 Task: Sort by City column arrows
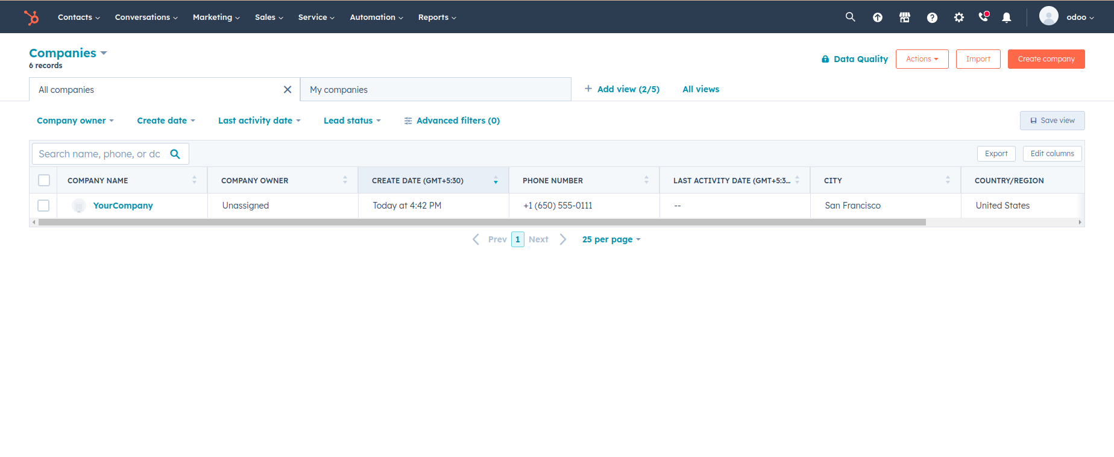coord(948,180)
